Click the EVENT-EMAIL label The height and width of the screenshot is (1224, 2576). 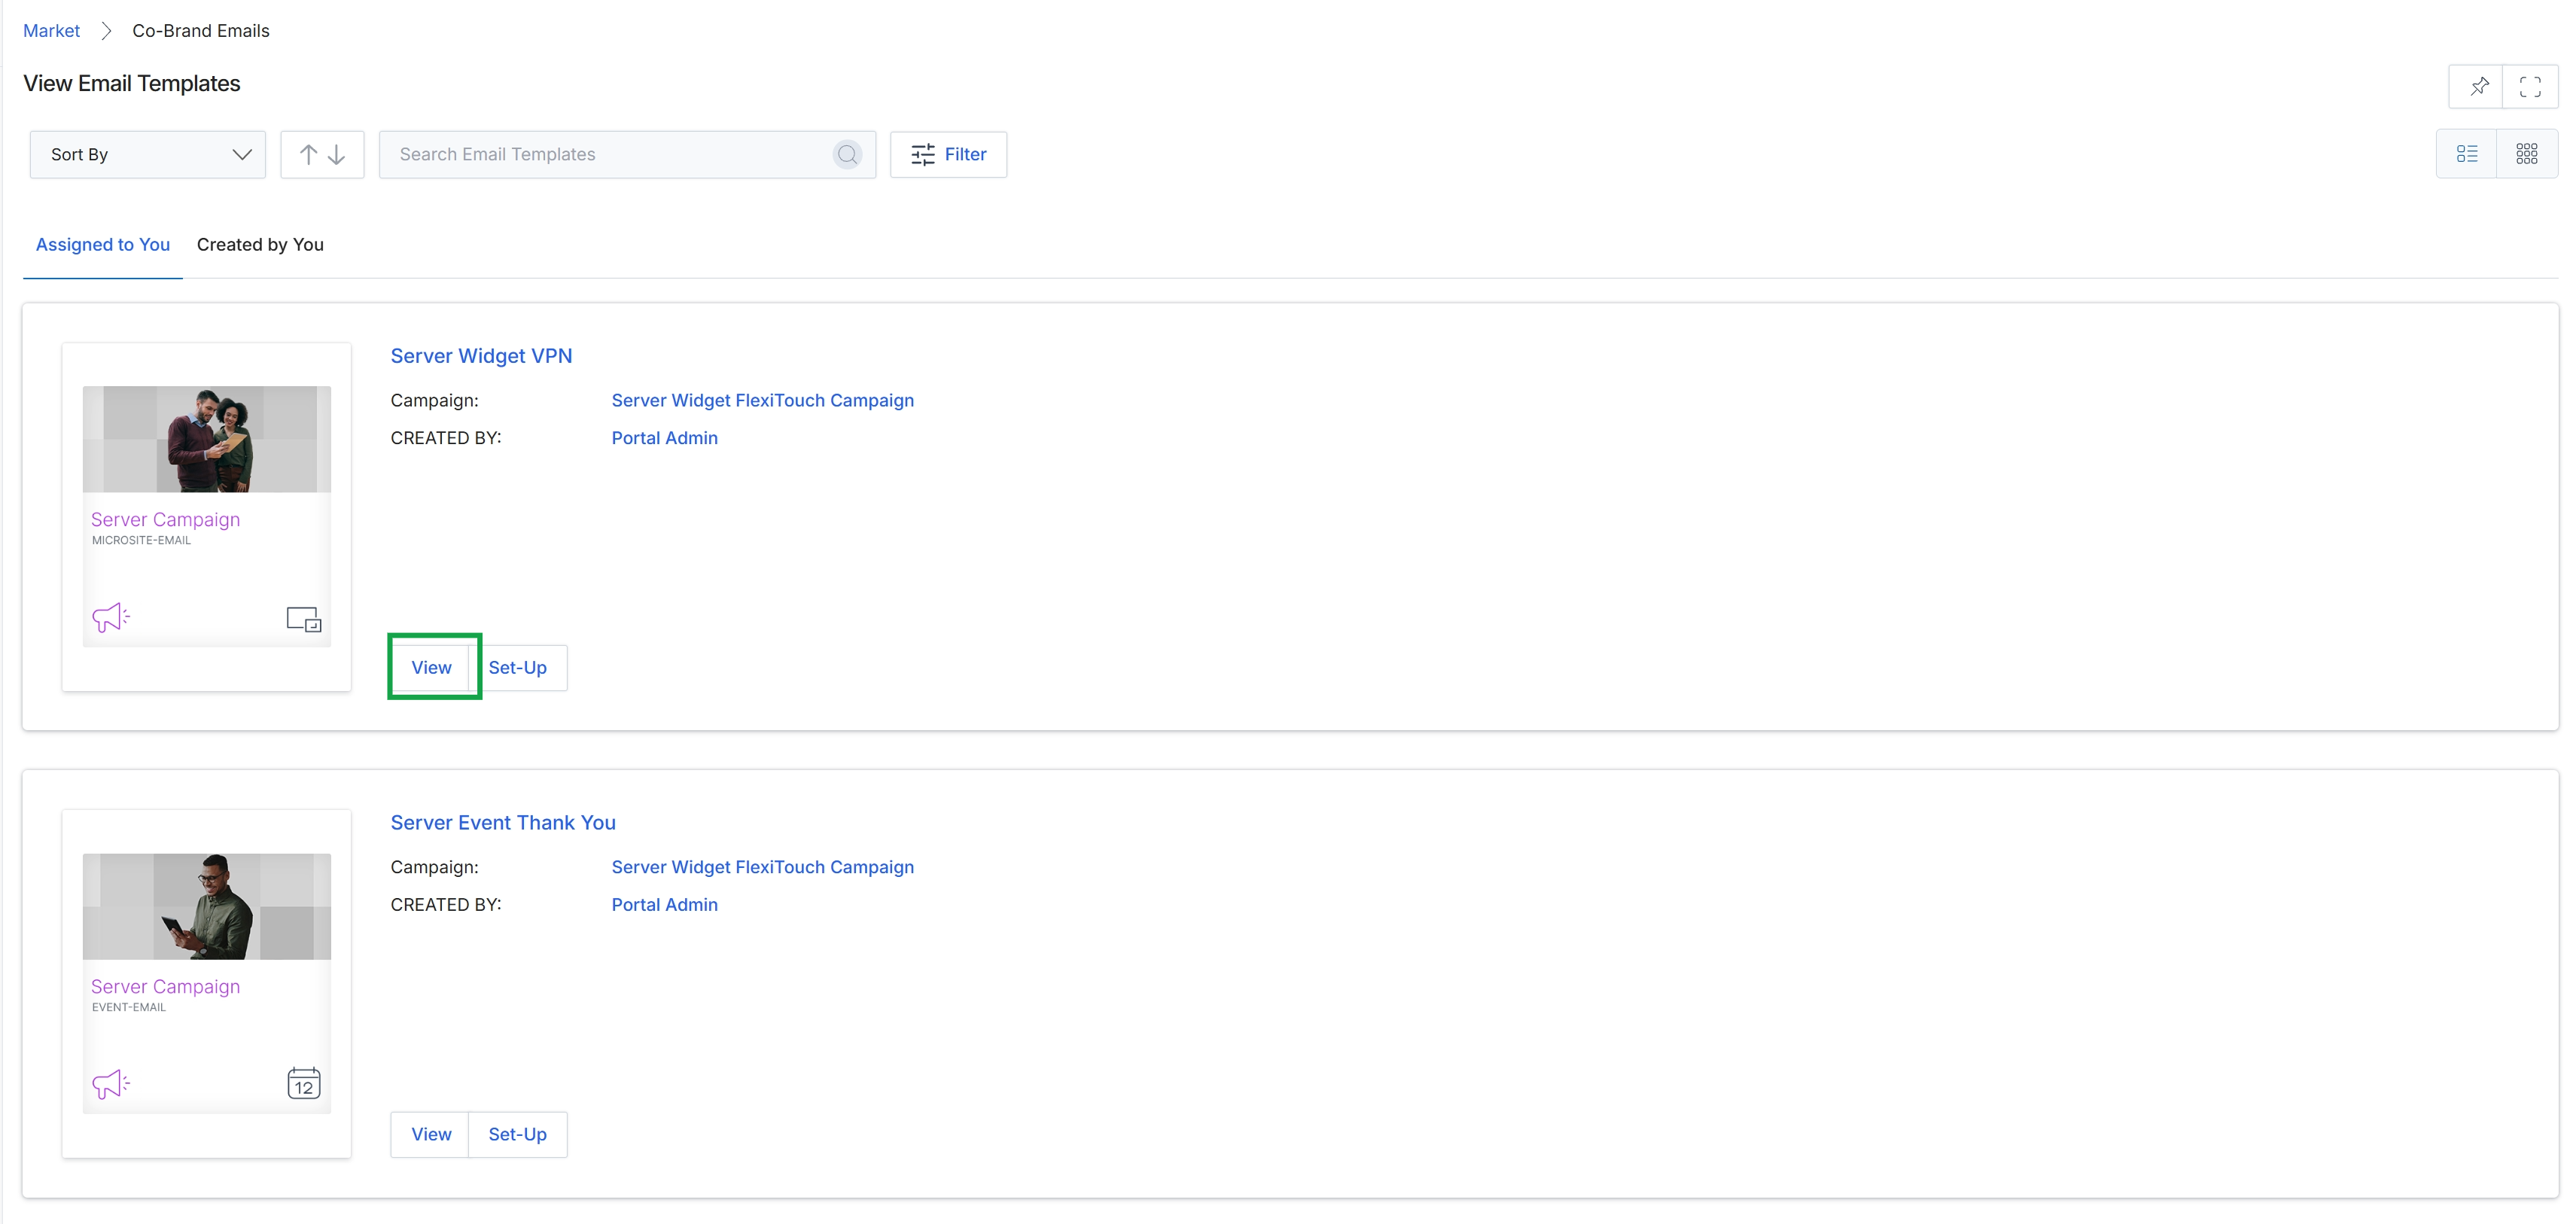[x=129, y=1007]
